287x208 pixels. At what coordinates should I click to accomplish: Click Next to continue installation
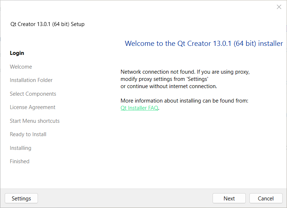pos(229,198)
